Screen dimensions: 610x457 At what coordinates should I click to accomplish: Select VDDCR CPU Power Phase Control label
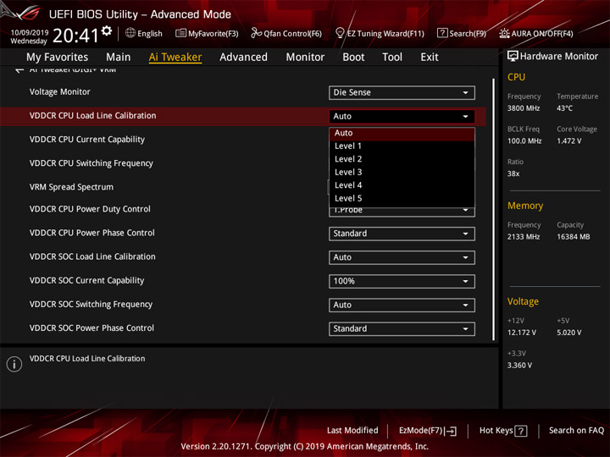(92, 233)
